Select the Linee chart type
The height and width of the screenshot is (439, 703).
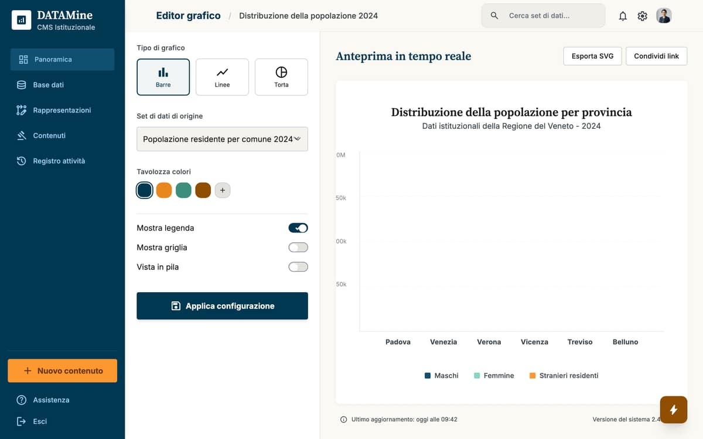(x=222, y=77)
